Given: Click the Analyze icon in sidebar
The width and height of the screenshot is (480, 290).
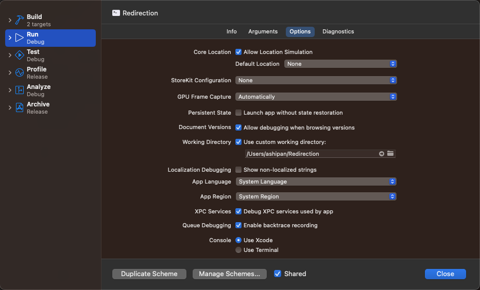Looking at the screenshot, I should pyautogui.click(x=19, y=90).
